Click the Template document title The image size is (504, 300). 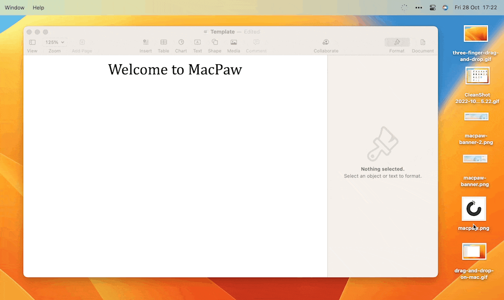click(x=223, y=32)
